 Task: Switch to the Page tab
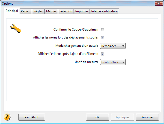(x=26, y=11)
